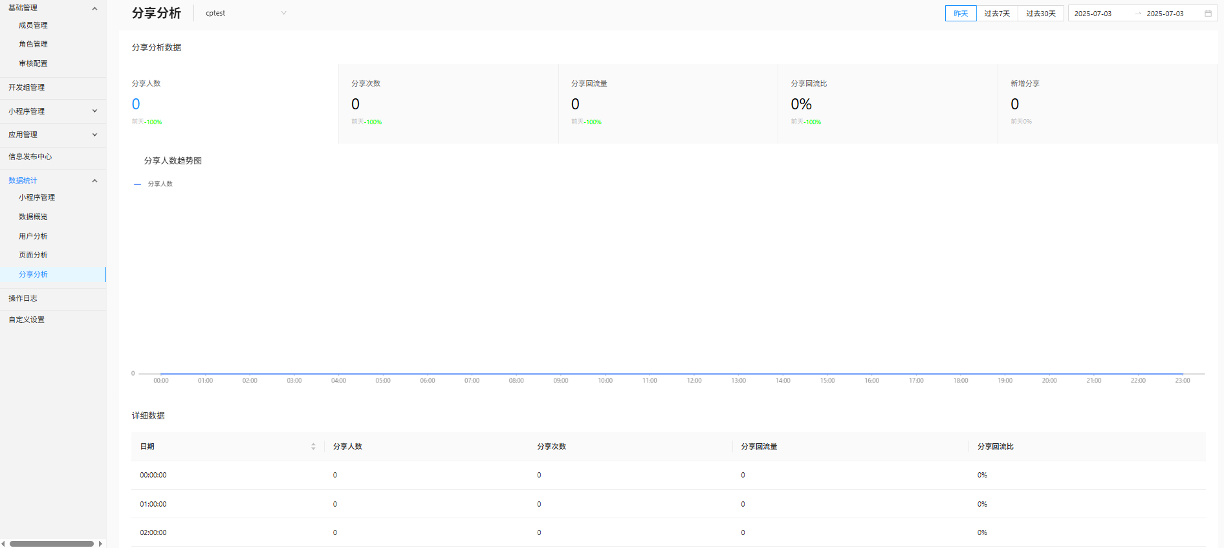Click the 分享回流量 column header

pyautogui.click(x=760, y=446)
